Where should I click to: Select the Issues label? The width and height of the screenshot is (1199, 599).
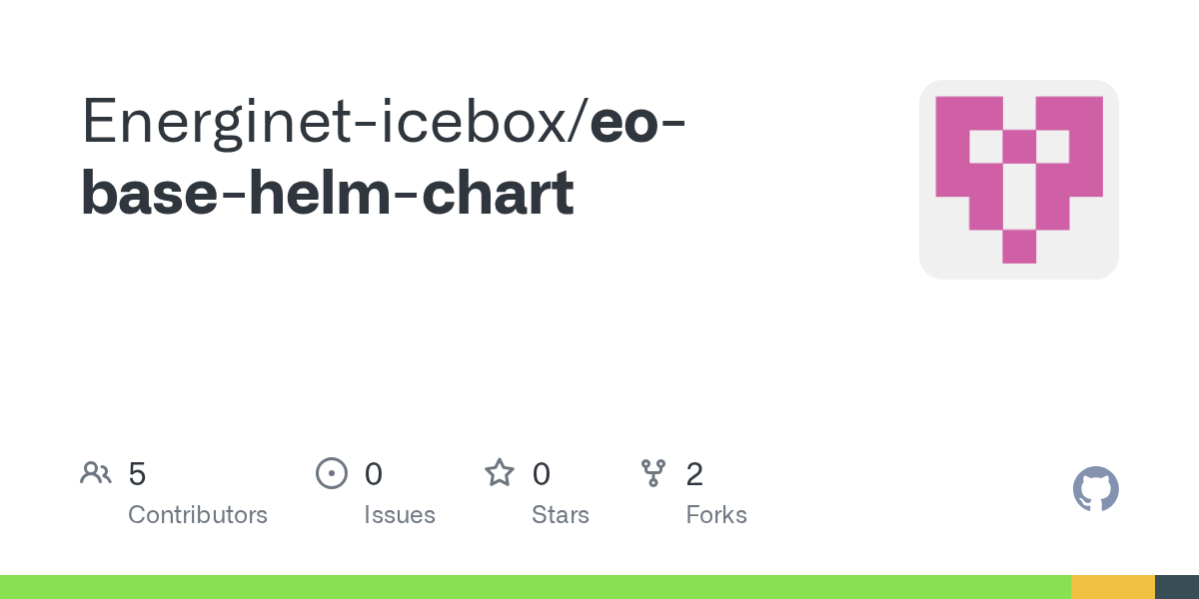tap(400, 515)
